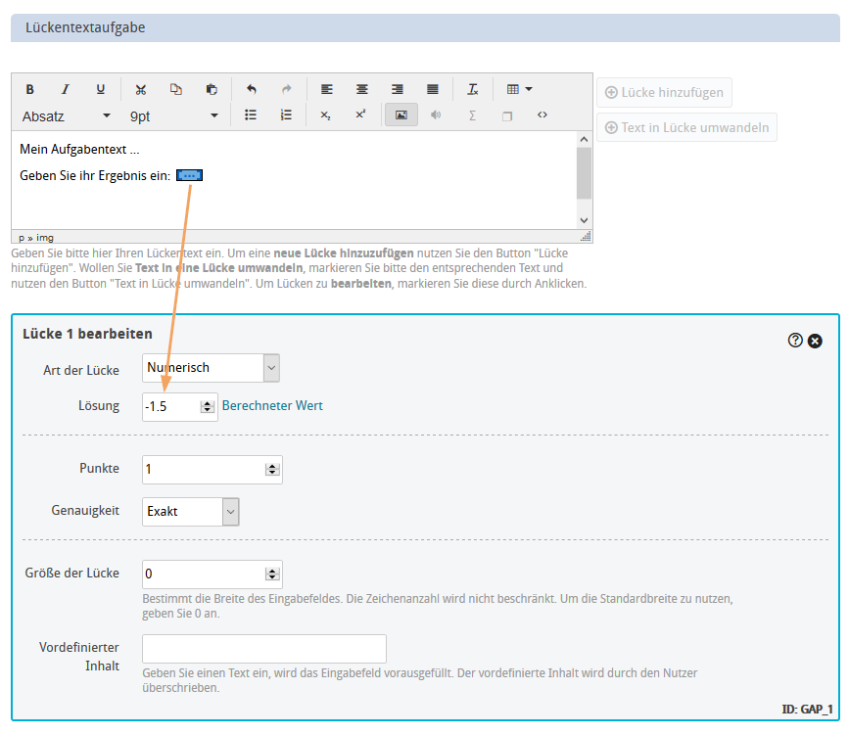Clear formatting with the Tx icon
This screenshot has height=735, width=849.
tap(472, 89)
